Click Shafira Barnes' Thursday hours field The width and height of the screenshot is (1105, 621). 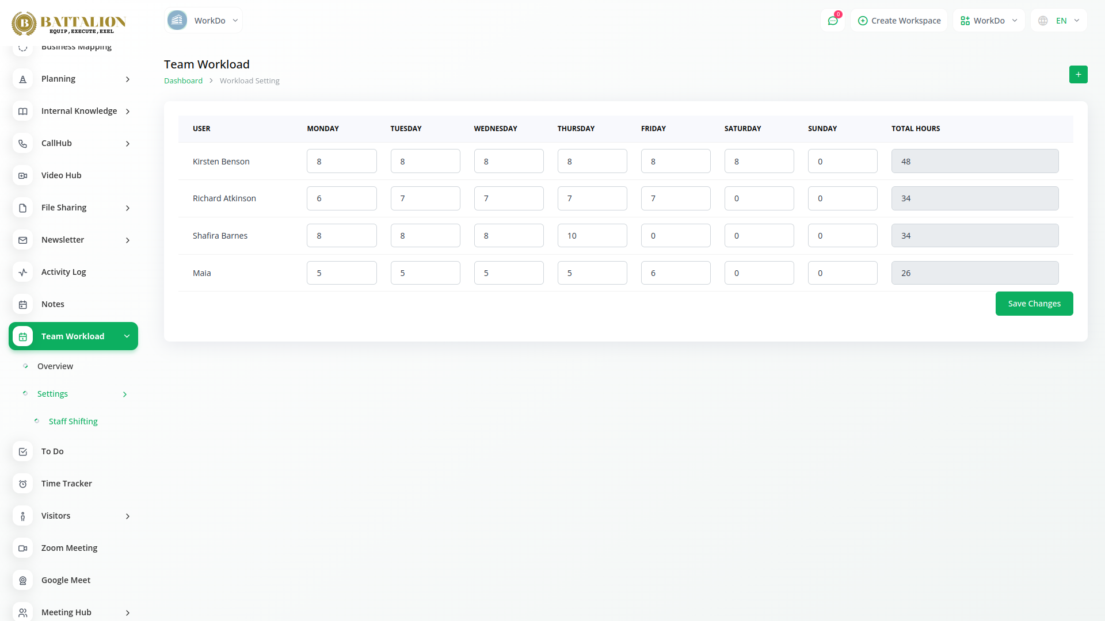point(592,236)
